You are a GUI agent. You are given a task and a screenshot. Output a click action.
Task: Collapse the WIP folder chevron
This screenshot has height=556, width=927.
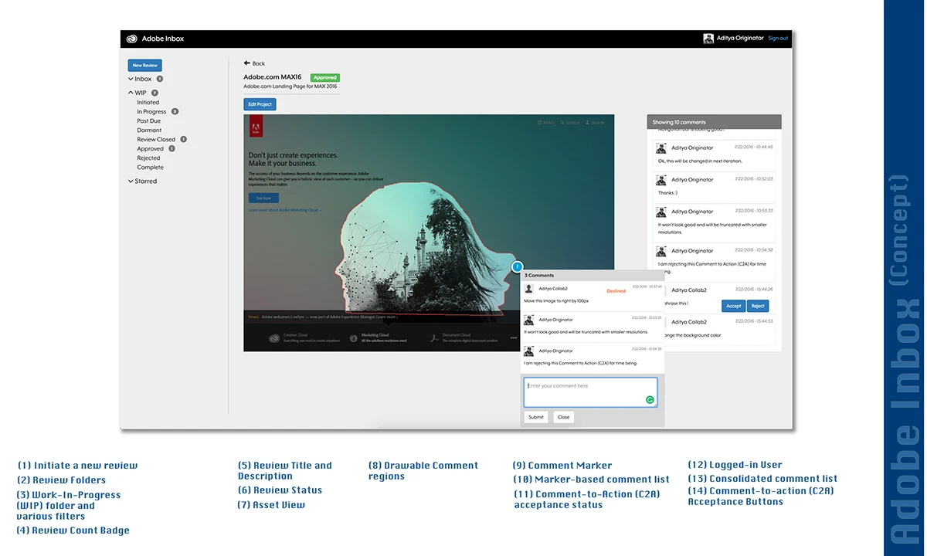pyautogui.click(x=131, y=93)
